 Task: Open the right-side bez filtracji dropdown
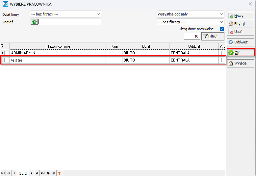(x=190, y=22)
